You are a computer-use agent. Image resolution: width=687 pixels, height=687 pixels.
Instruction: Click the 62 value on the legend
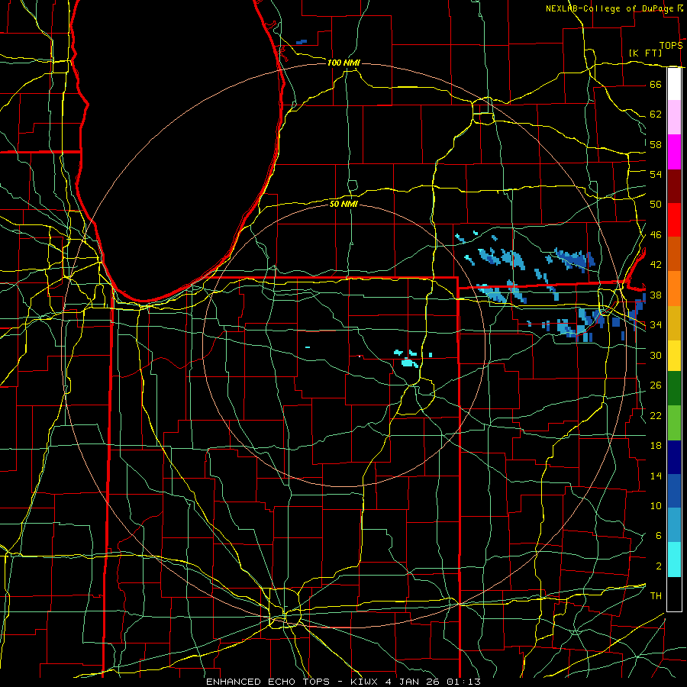point(656,114)
